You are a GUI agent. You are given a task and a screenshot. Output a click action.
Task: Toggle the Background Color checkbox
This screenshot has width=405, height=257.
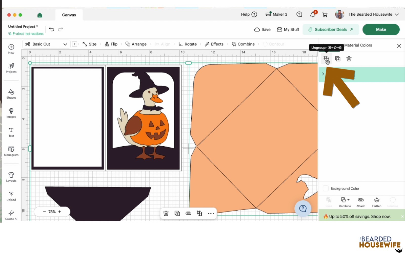tap(326, 189)
